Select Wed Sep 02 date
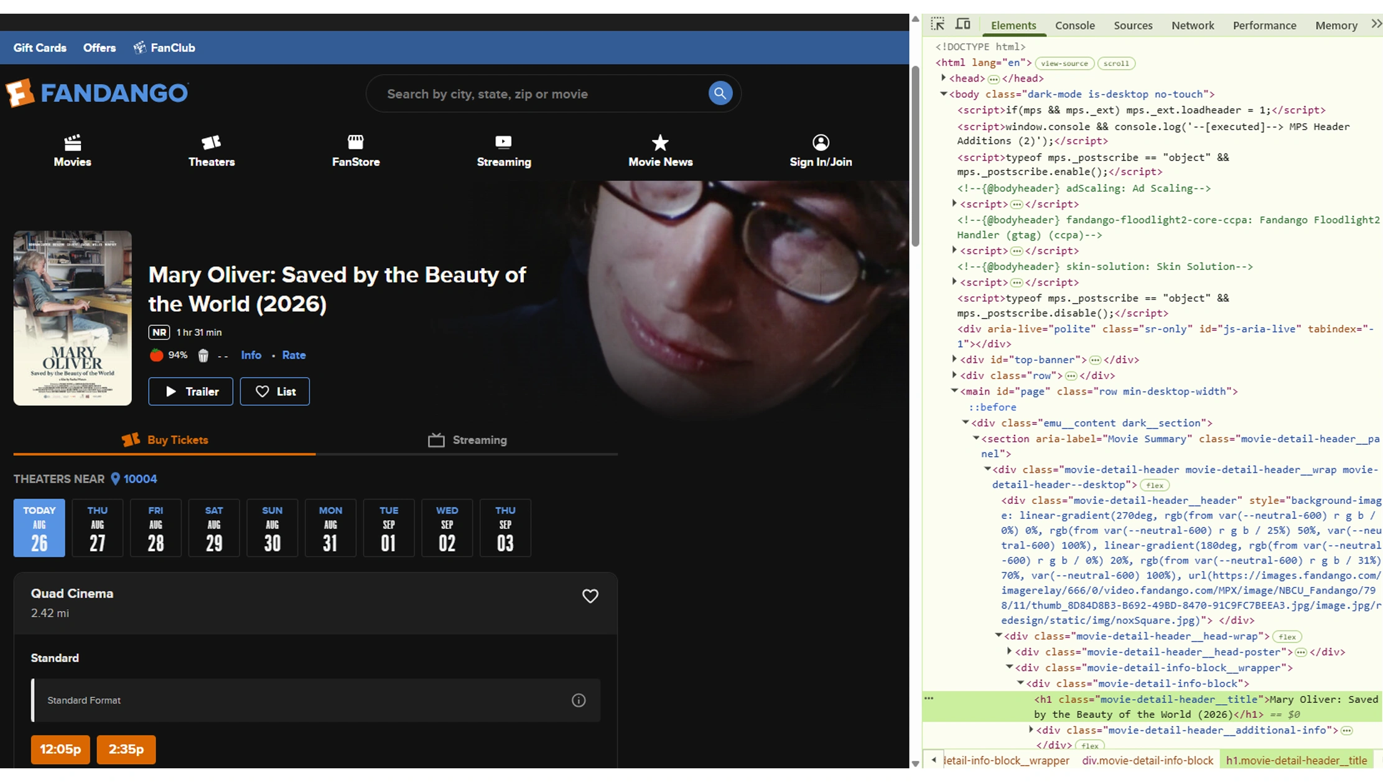 point(447,528)
